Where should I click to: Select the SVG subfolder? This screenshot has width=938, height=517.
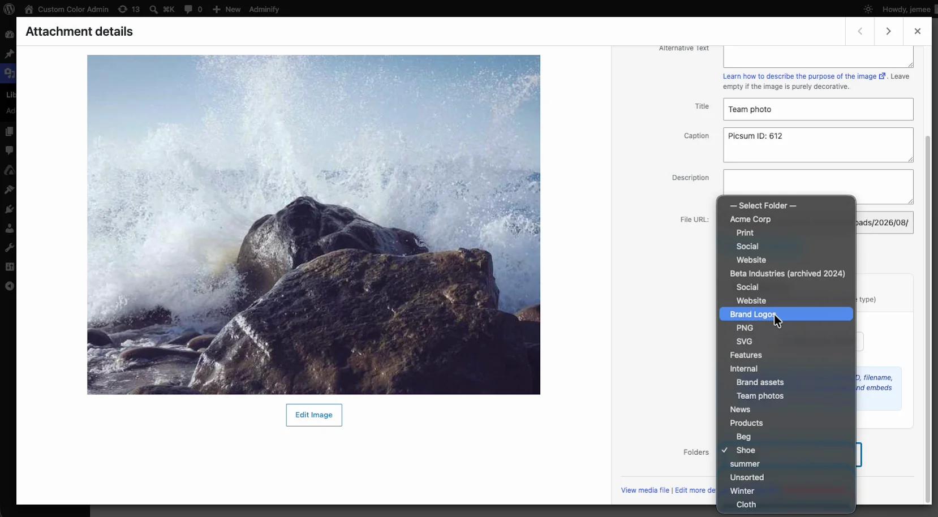(x=786, y=342)
